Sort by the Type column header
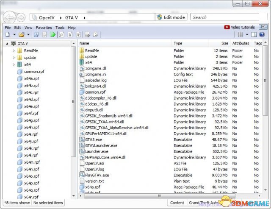The image size is (271, 209). coord(190,43)
